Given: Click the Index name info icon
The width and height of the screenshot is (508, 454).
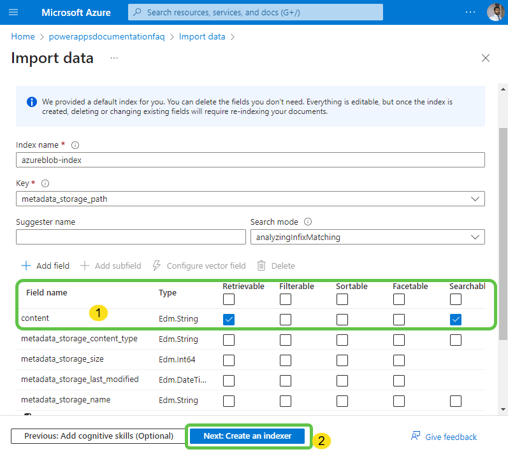Looking at the screenshot, I should [75, 145].
